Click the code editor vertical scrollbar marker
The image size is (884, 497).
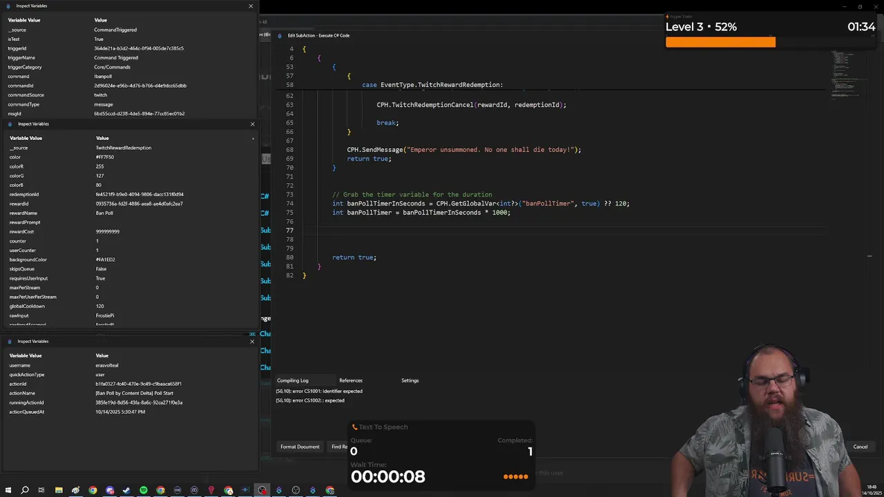869,256
